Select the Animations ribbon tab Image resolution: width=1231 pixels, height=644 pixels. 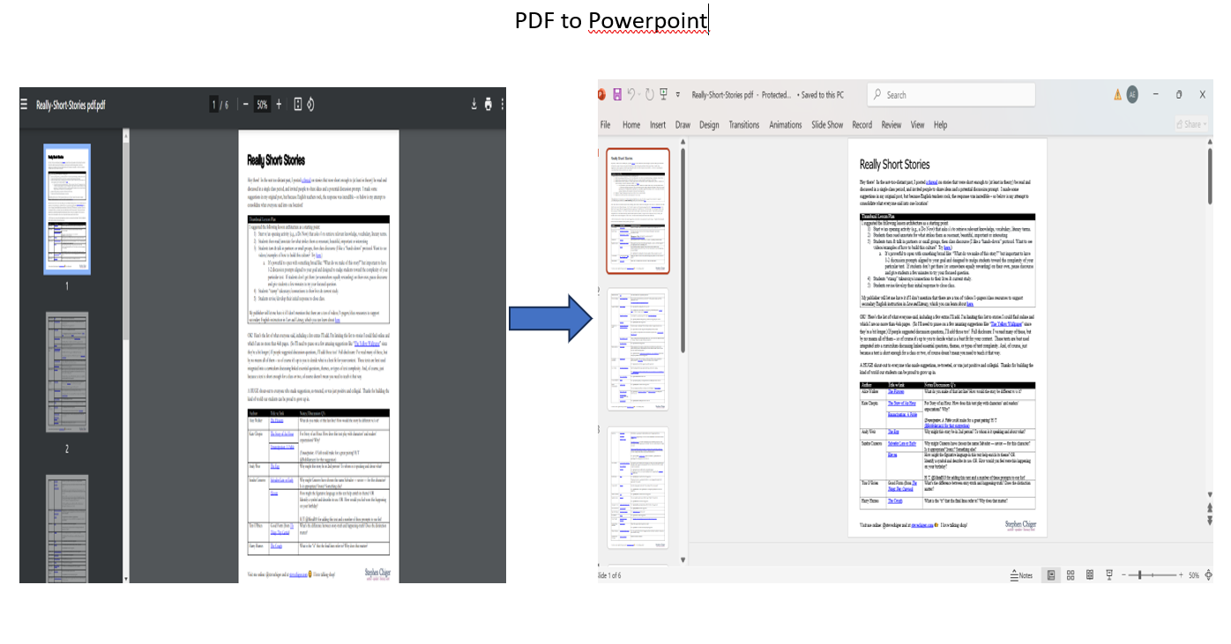[786, 125]
